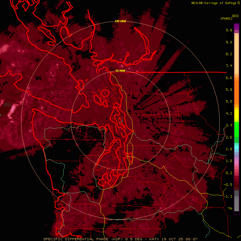241x241 pixels.
Task: Click the 2.6 value on color scale
Action: [x=229, y=137]
